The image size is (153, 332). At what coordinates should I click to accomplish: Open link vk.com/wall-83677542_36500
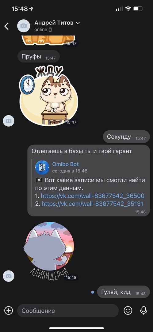(93, 196)
